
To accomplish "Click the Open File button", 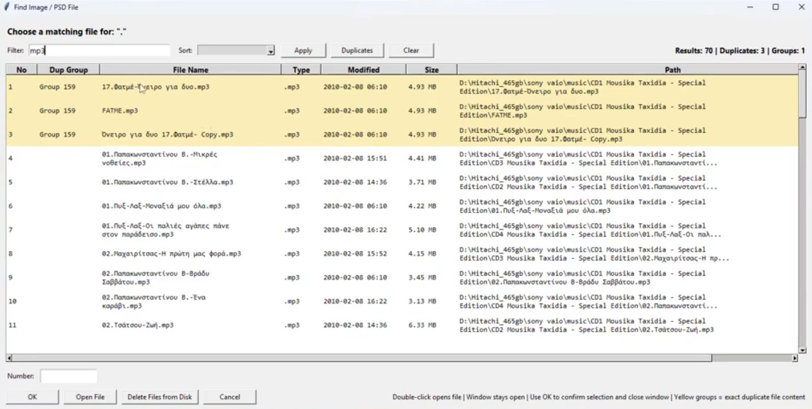I will pyautogui.click(x=90, y=397).
